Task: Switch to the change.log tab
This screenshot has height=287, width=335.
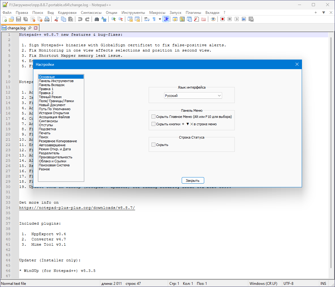Action: [17, 28]
